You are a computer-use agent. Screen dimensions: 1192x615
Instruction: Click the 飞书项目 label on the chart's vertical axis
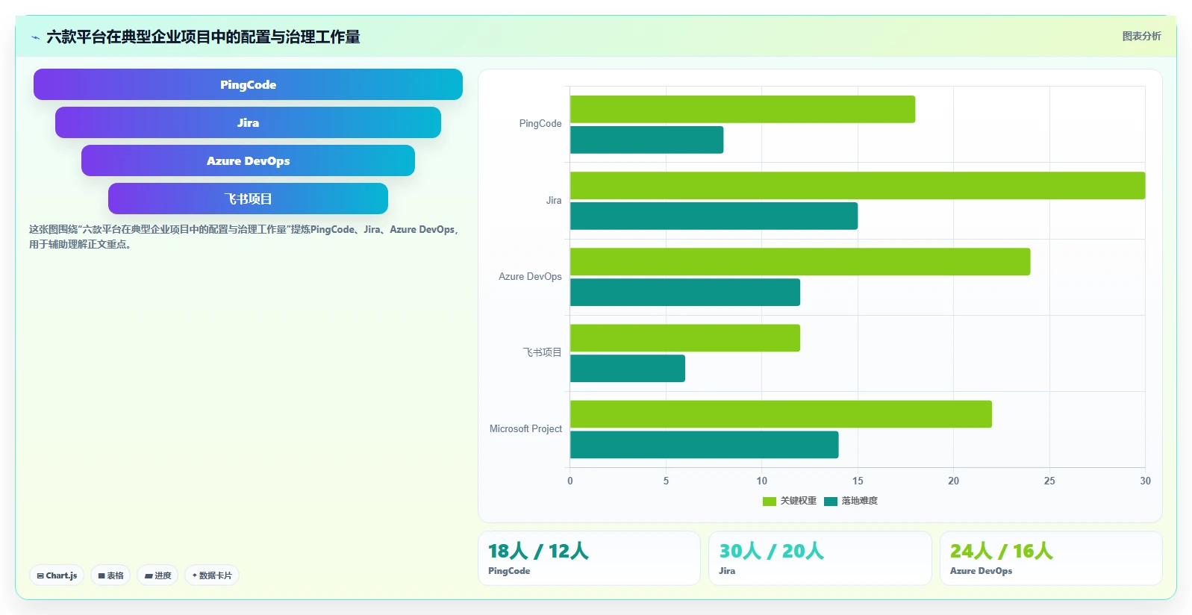tap(542, 352)
